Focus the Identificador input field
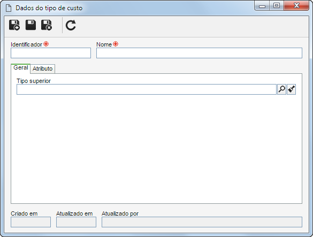This screenshot has width=313, height=237. (51, 53)
